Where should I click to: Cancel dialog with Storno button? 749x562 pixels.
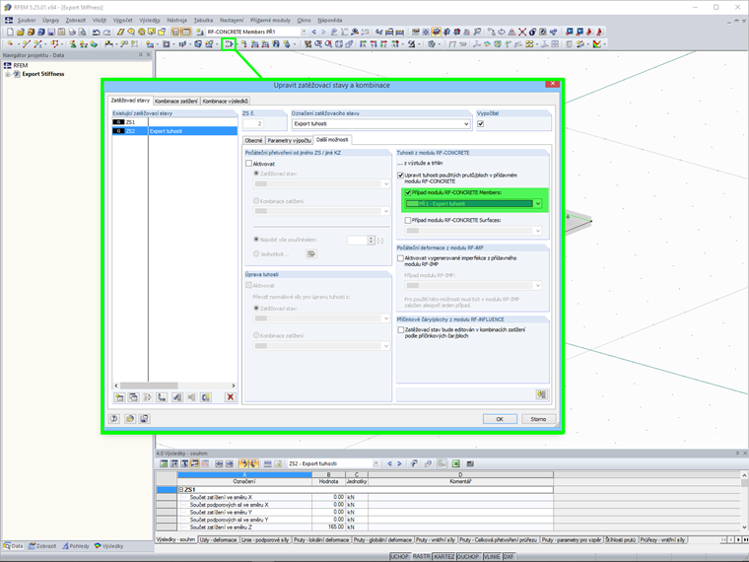pyautogui.click(x=538, y=419)
